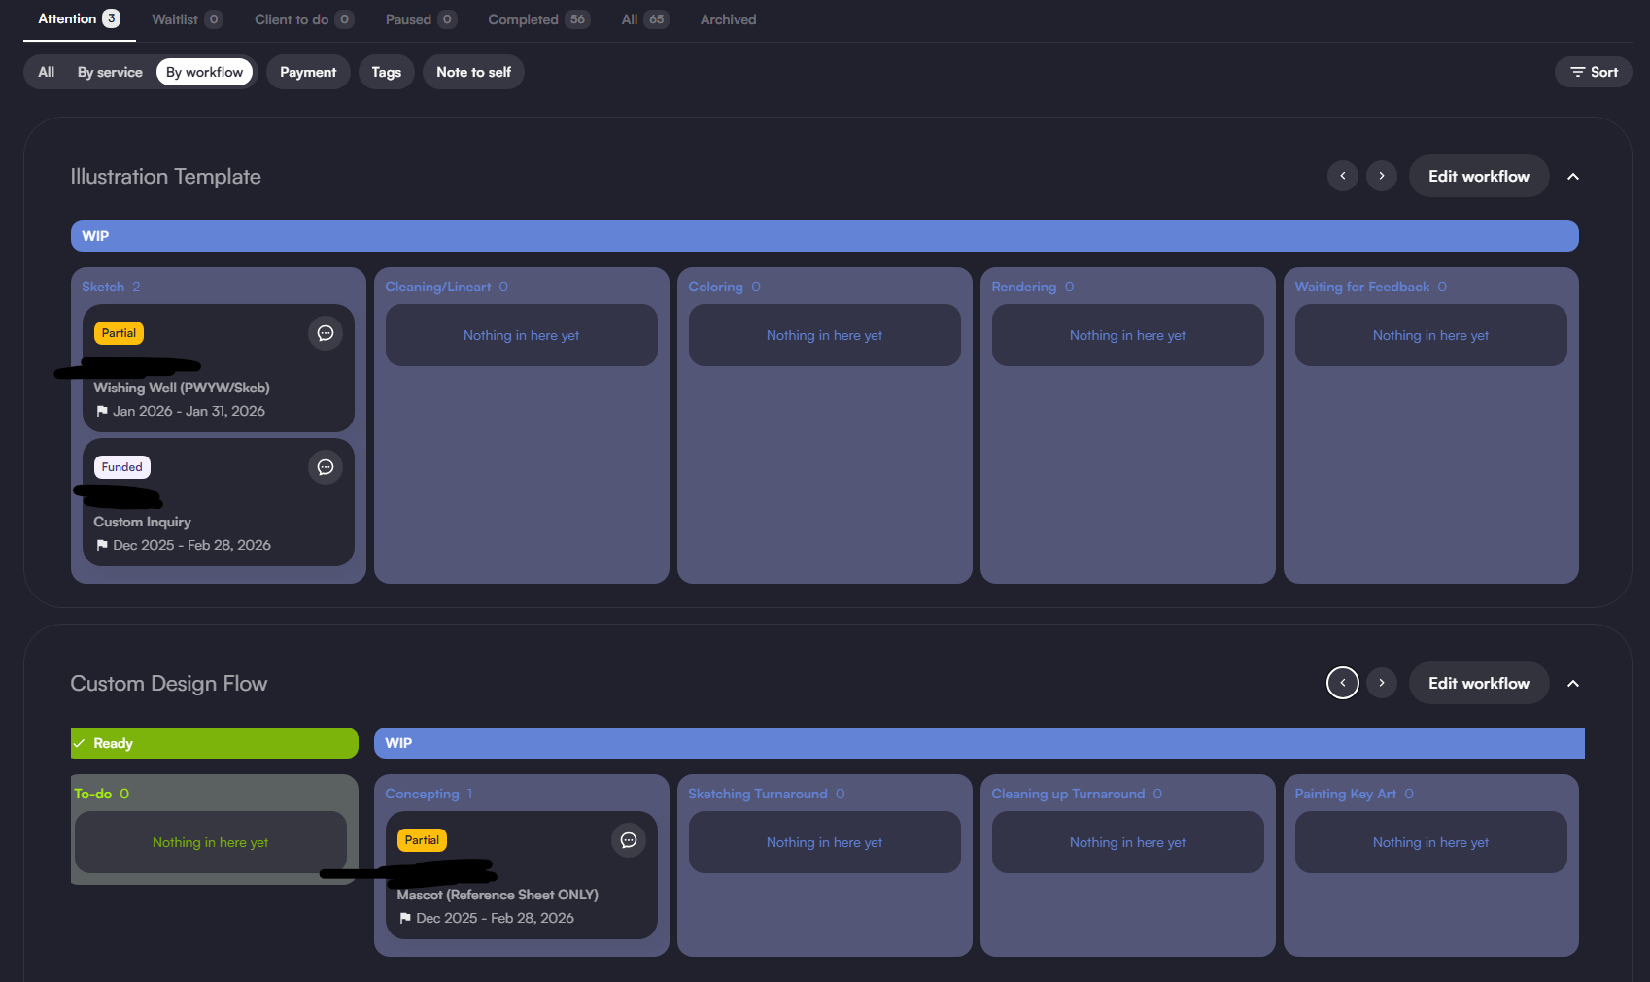Select the By workflow view
1650x982 pixels.
click(204, 72)
